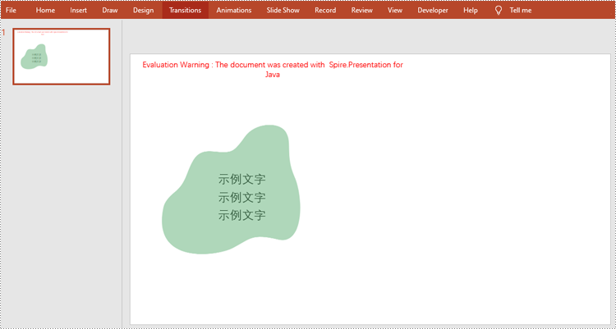Click the Evaluation Warning text on slide

[x=273, y=70]
